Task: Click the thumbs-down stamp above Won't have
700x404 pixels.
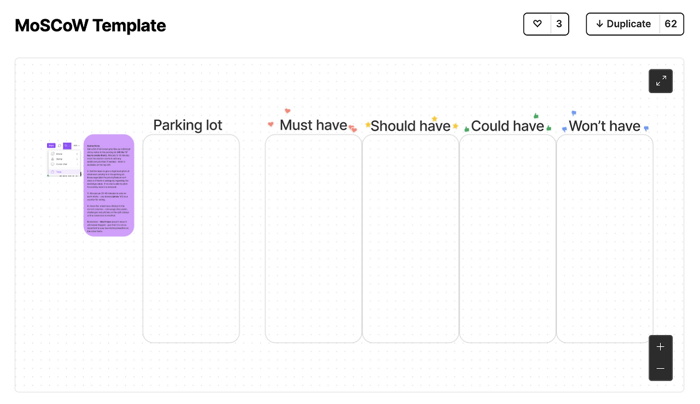Action: coord(574,113)
